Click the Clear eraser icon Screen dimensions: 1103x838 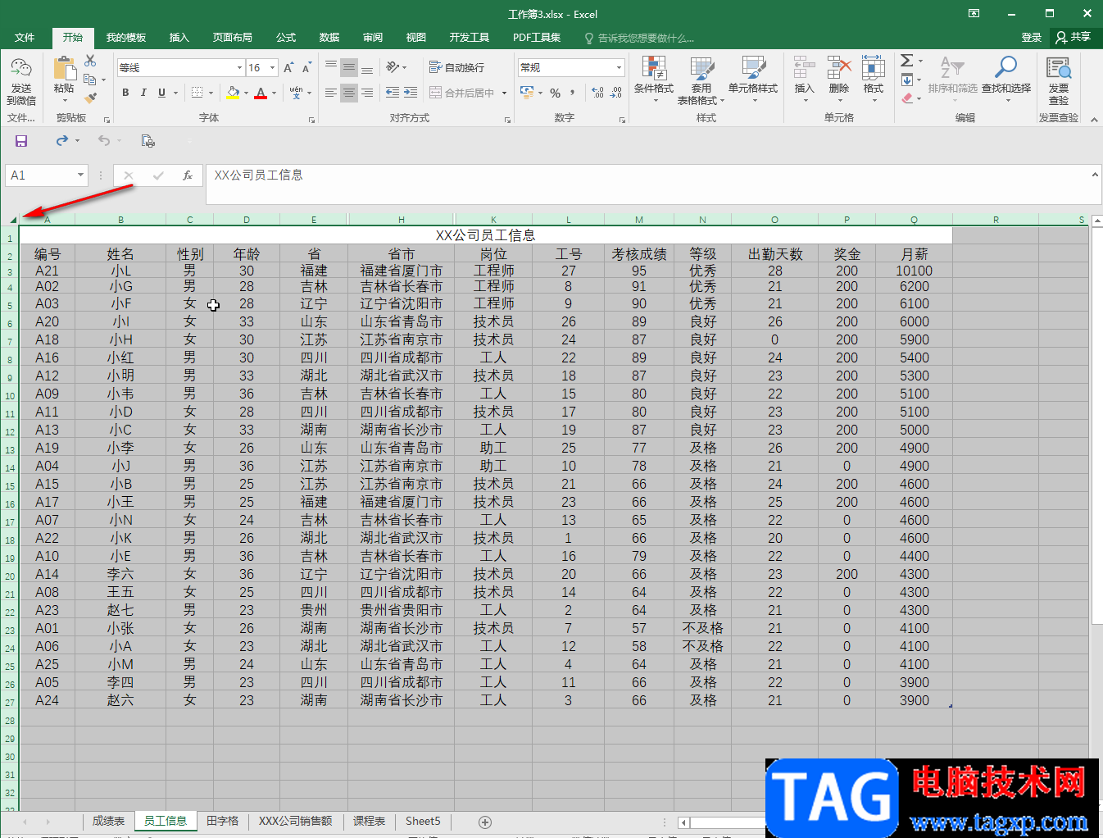(x=907, y=98)
